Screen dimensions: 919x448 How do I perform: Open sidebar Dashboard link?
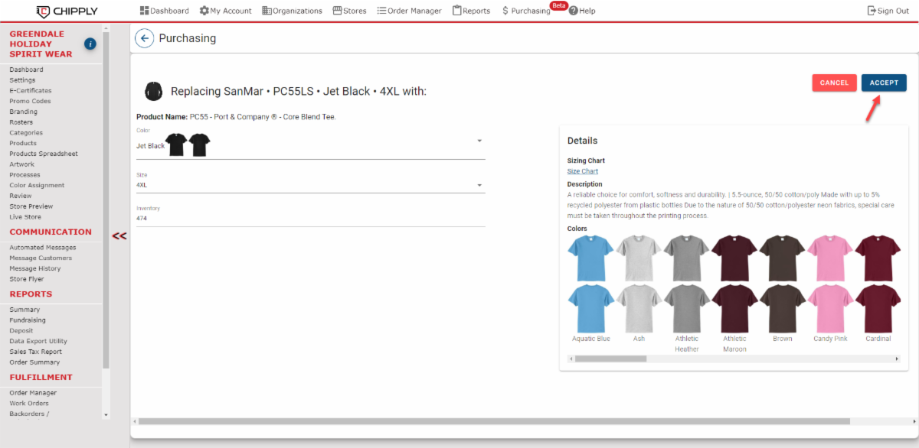pyautogui.click(x=26, y=70)
